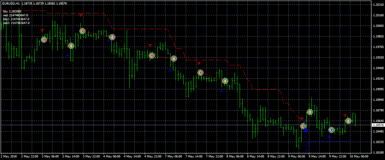The height and width of the screenshot is (160, 385).
Task: Select the last yellow-arrow circle near 10 May 06:00
Action: (x=348, y=121)
